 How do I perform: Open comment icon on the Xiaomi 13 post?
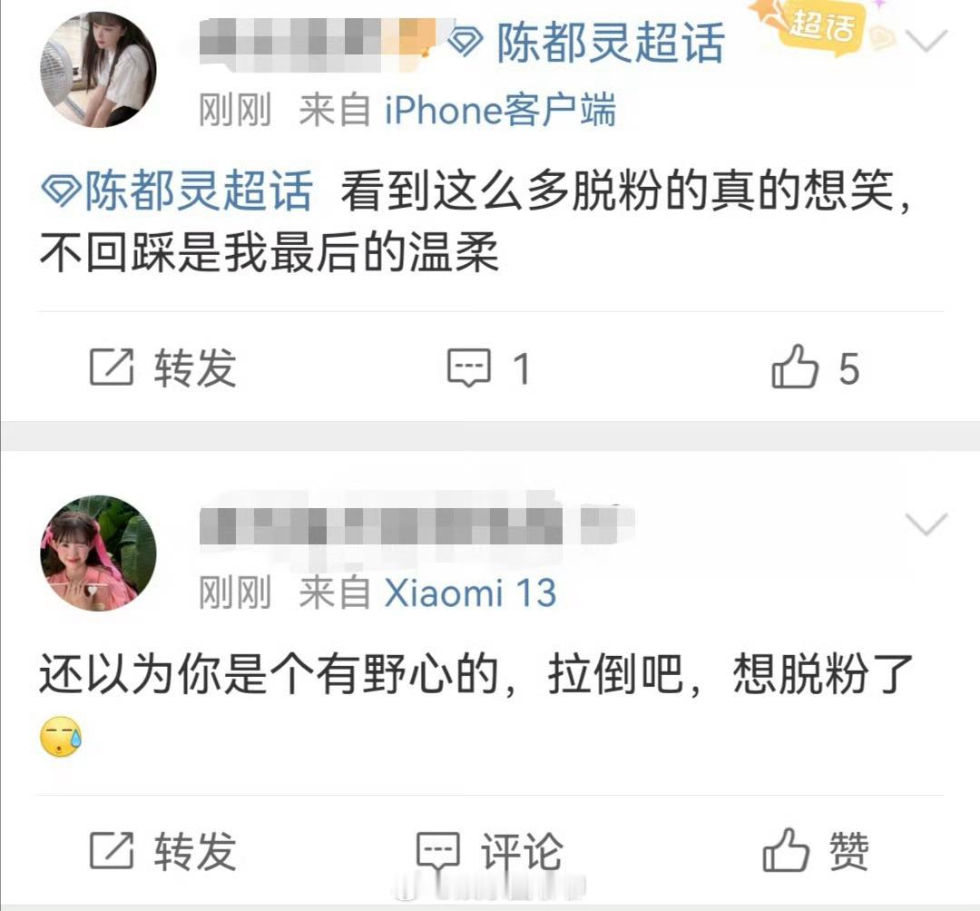(x=438, y=851)
